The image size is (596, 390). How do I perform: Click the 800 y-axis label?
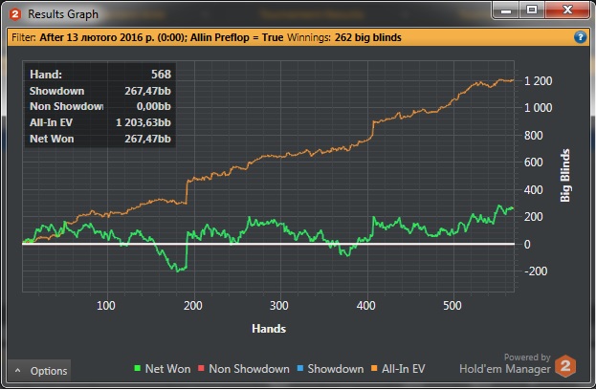pyautogui.click(x=533, y=136)
